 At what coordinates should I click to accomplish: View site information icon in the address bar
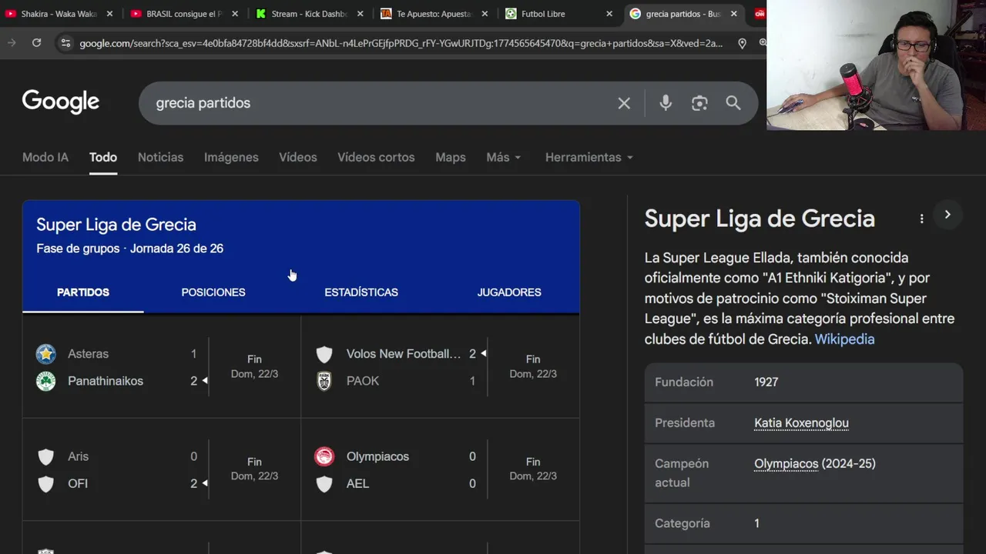coord(65,43)
